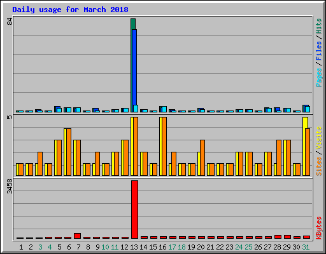Viewport: 326px width, 254px height.
Task: Click the day "22" x-axis label
Action: point(220,247)
